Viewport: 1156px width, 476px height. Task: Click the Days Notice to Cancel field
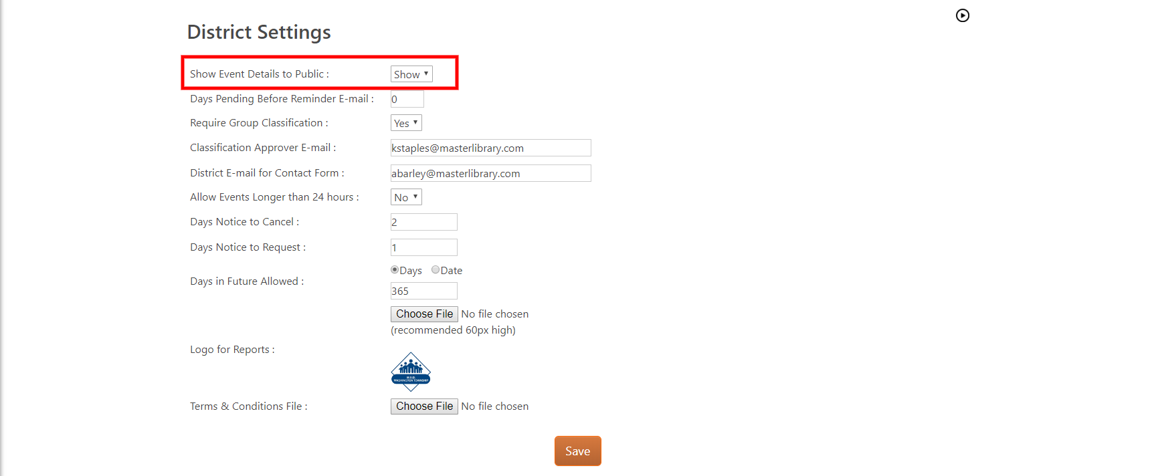(x=423, y=222)
